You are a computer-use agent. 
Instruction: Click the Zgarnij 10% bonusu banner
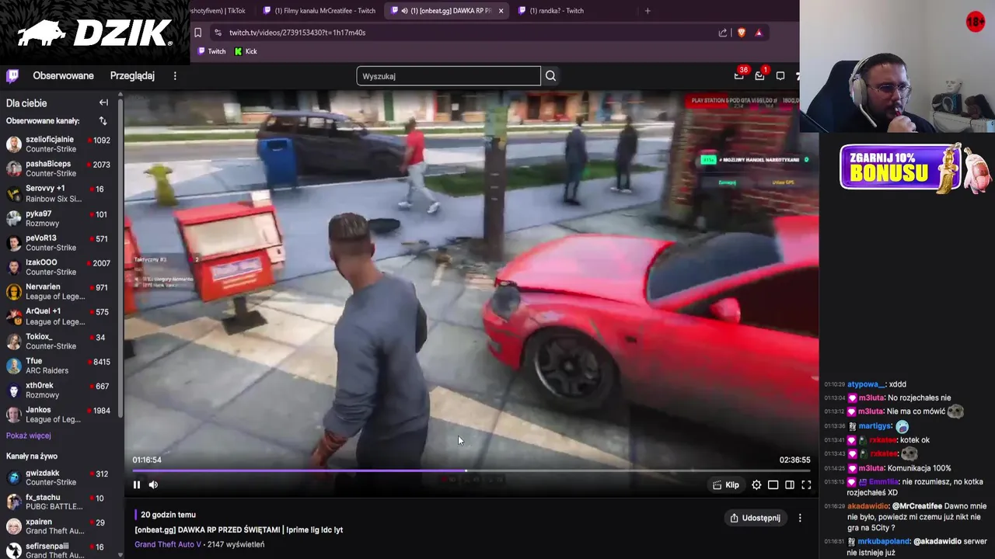click(914, 168)
